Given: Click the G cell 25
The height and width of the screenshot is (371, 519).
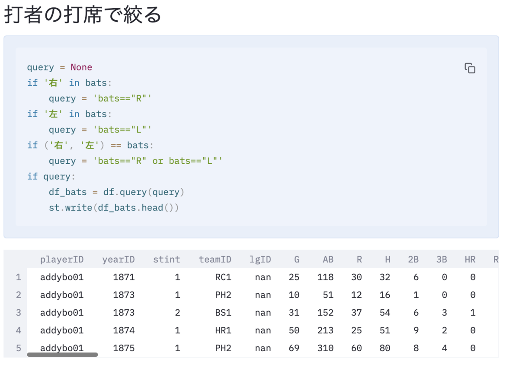Looking at the screenshot, I should (x=294, y=277).
